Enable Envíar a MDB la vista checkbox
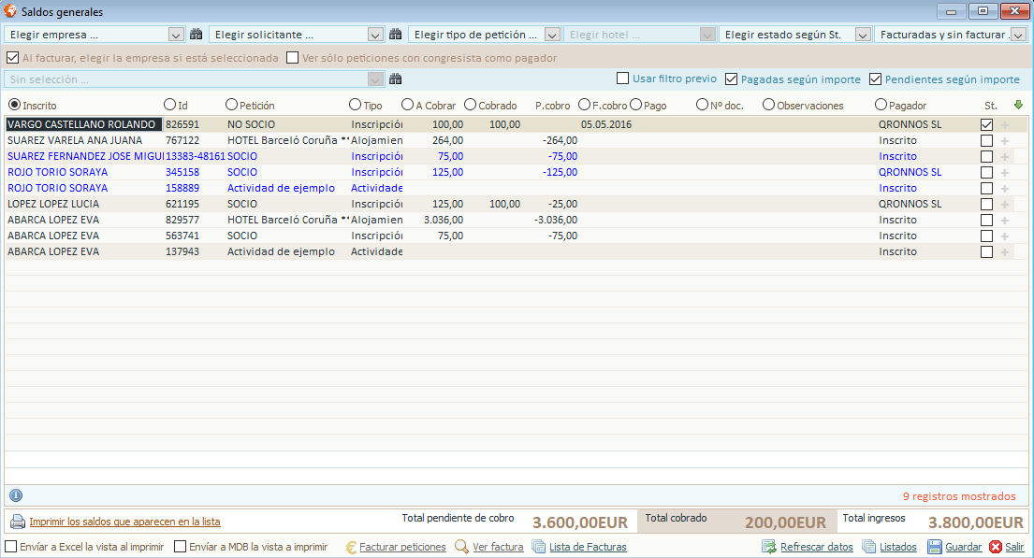Viewport: 1034px width, 558px height. [x=180, y=547]
